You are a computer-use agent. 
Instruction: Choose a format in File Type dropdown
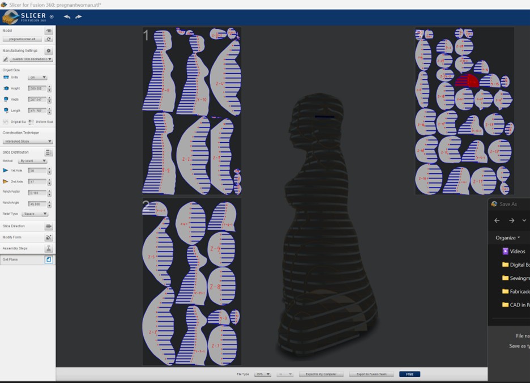[x=262, y=374]
